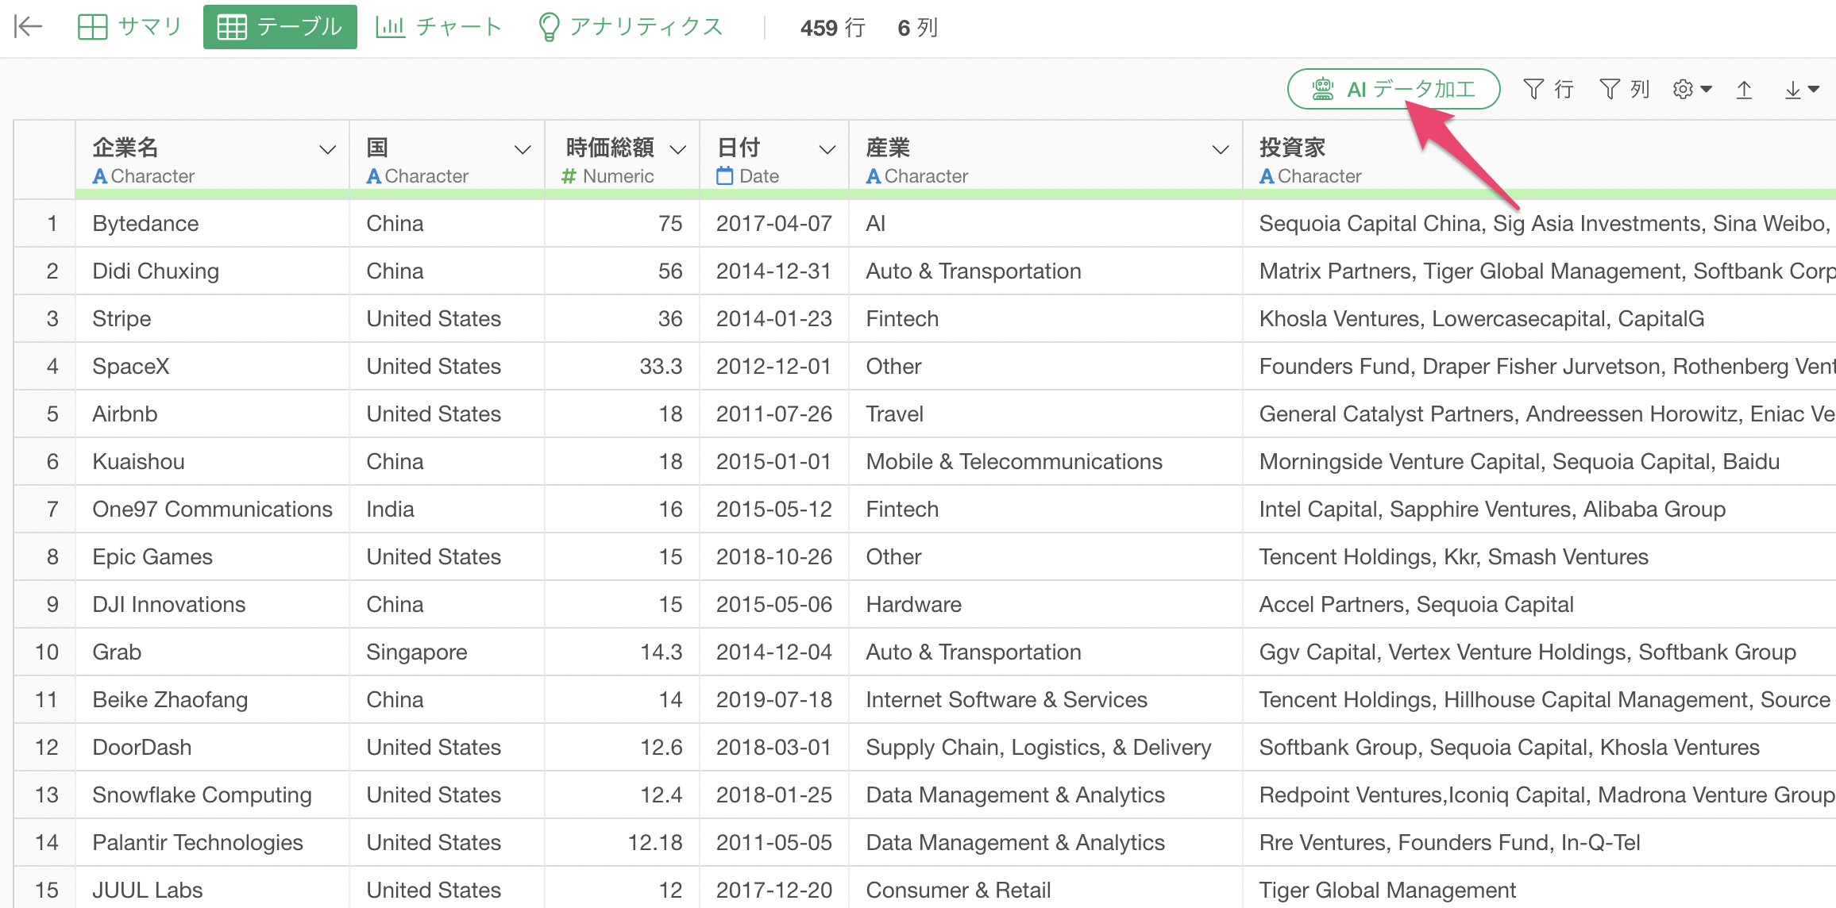Click the date 2019-07-18

[774, 700]
